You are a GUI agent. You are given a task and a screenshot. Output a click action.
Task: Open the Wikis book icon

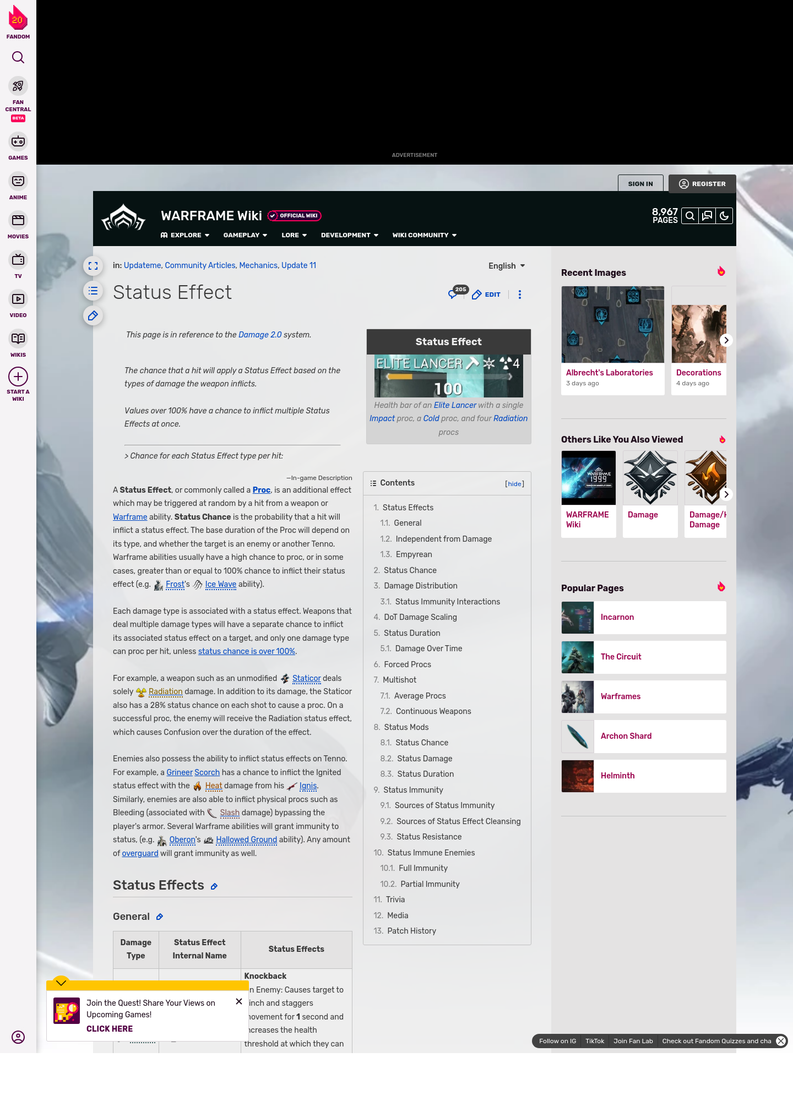(18, 339)
